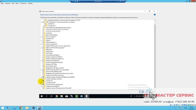
Task: Expand the Windows PowerShell 2.0 node
Action: [x=42, y=61]
